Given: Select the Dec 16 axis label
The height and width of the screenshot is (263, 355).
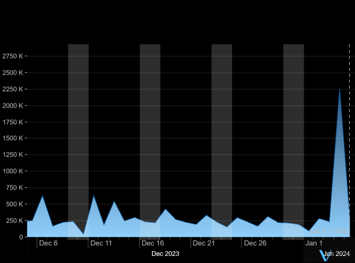Looking at the screenshot, I should click(153, 243).
